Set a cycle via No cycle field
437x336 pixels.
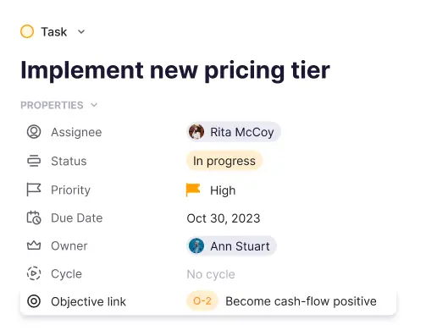click(211, 274)
